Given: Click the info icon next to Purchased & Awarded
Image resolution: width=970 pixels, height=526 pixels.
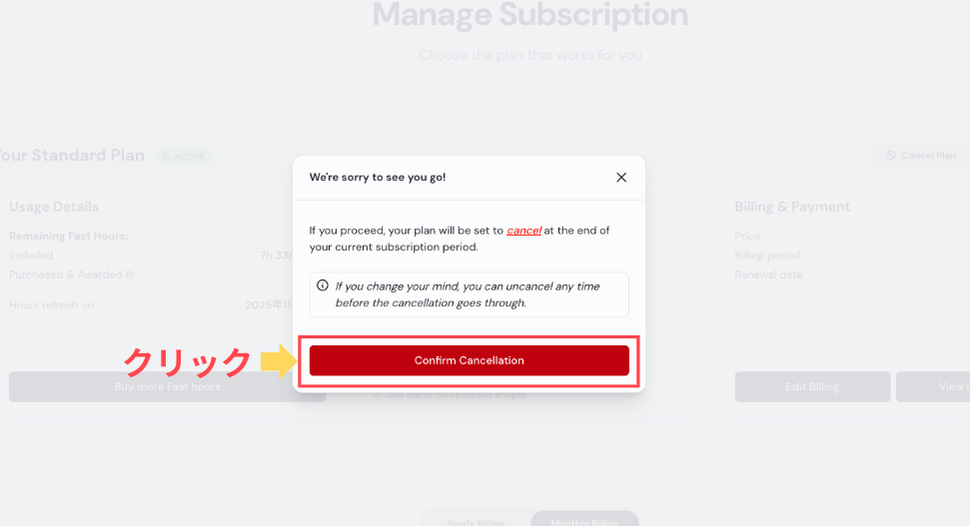Looking at the screenshot, I should click(129, 275).
